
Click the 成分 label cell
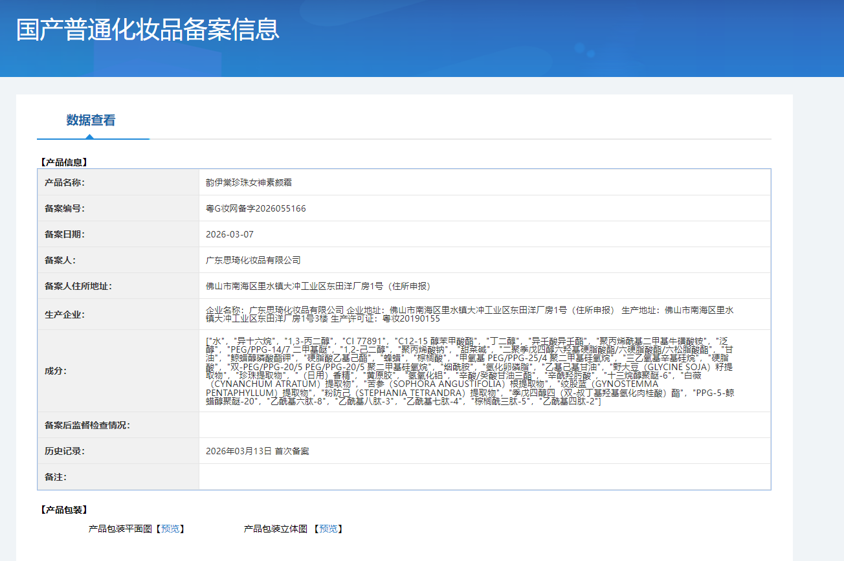pyautogui.click(x=118, y=371)
